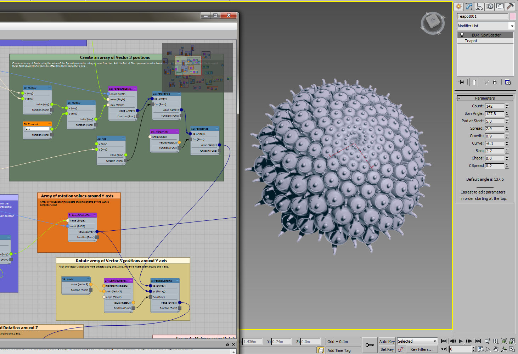Click the graph minimap overview
The height and width of the screenshot is (354, 518).
pos(197,68)
